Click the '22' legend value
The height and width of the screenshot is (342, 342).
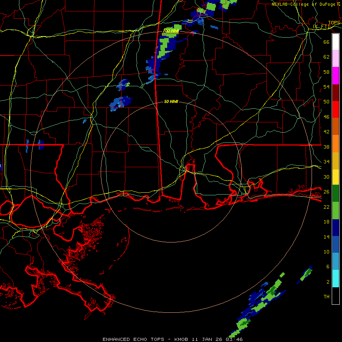326,207
